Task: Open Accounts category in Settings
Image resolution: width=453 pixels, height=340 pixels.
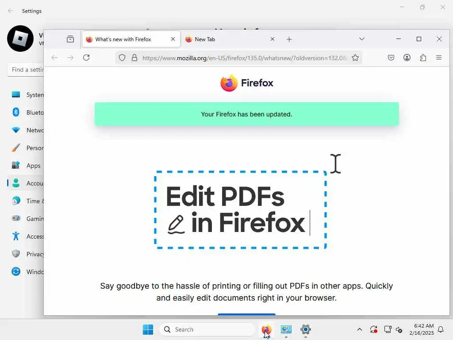Action: pyautogui.click(x=26, y=183)
